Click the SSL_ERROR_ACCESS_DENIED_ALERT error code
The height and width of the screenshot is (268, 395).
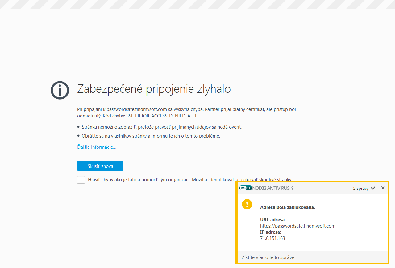tap(163, 116)
